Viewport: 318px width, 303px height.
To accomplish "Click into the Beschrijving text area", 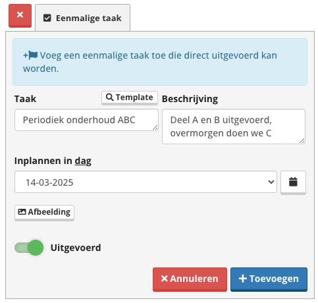I will (234, 126).
